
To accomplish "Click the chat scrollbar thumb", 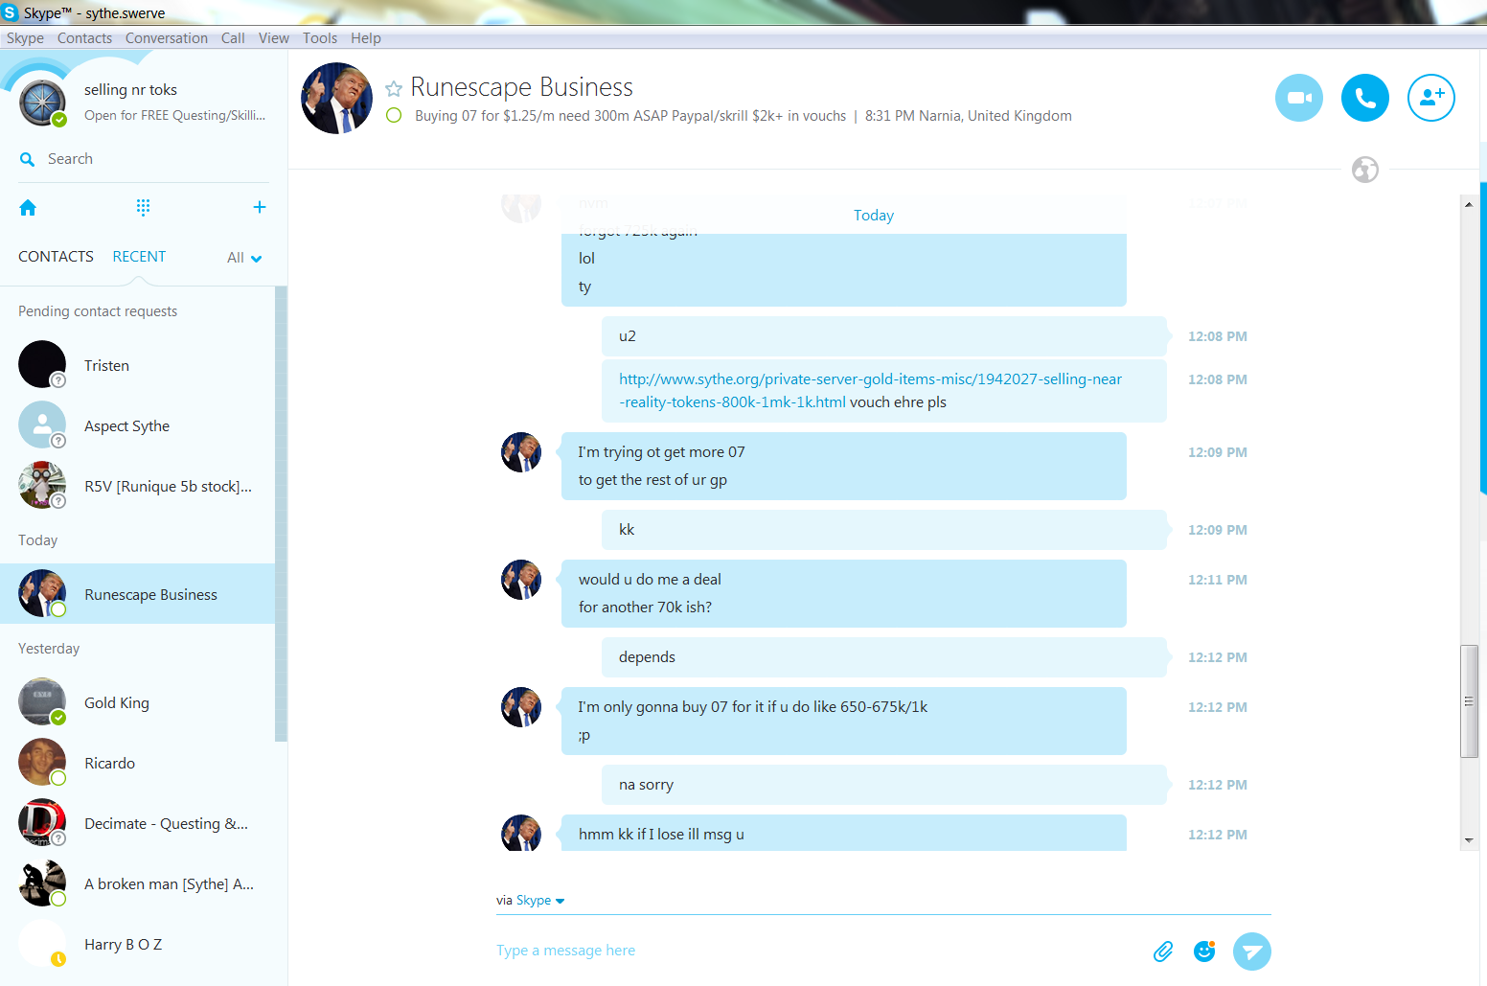I will (x=1469, y=701).
